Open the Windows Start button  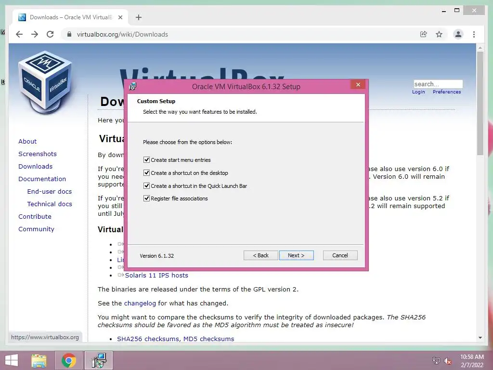12,360
